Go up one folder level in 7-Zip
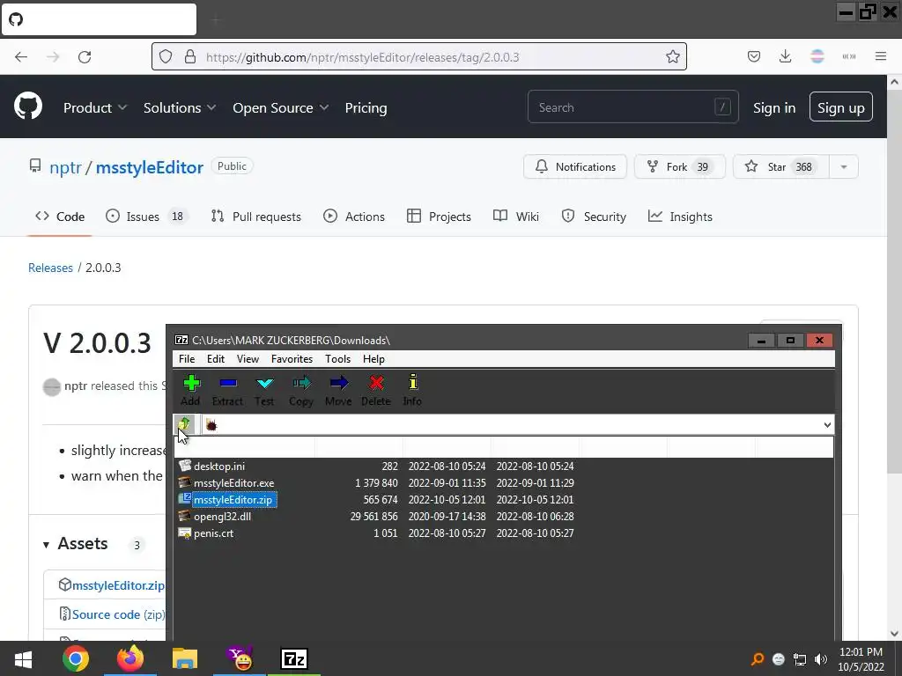 point(185,425)
